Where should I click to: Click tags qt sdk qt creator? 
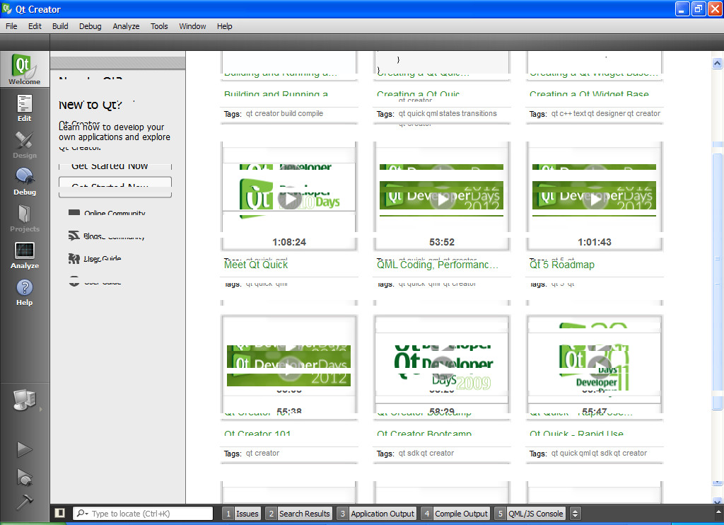[x=426, y=454]
